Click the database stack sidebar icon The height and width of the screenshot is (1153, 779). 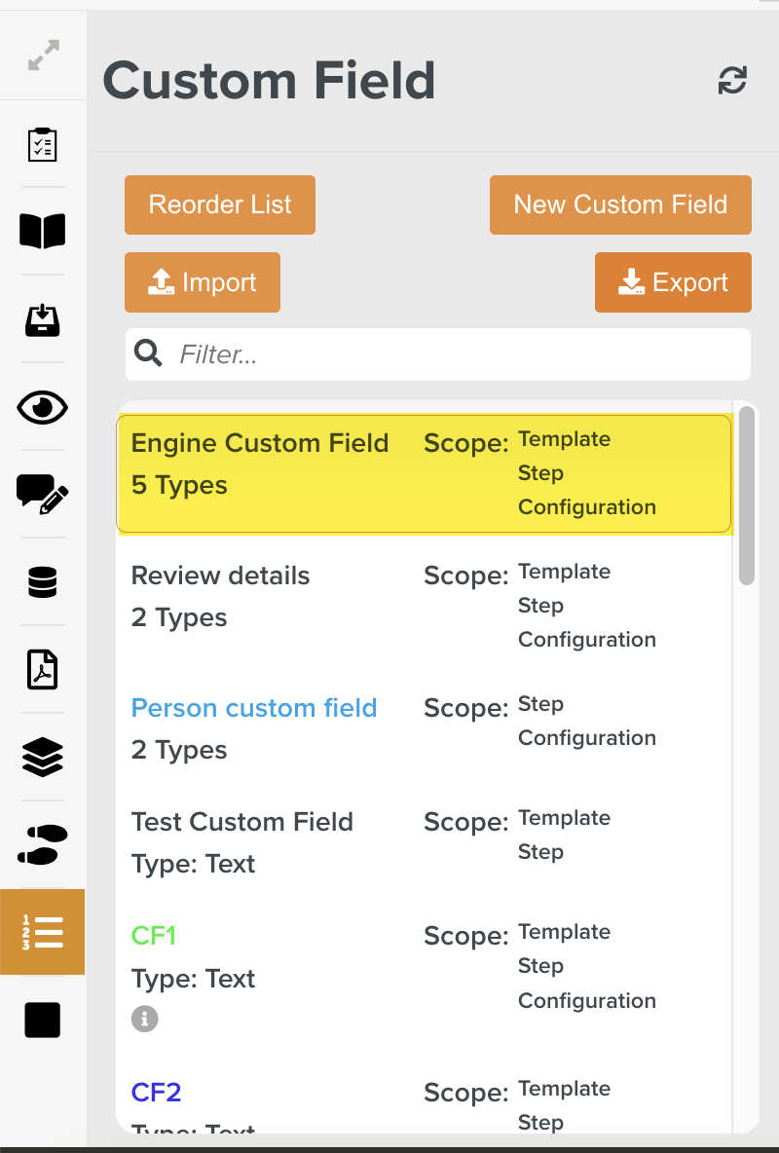[x=43, y=582]
